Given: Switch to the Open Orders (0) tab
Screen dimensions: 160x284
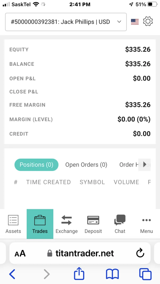Looking at the screenshot, I should [x=86, y=165].
